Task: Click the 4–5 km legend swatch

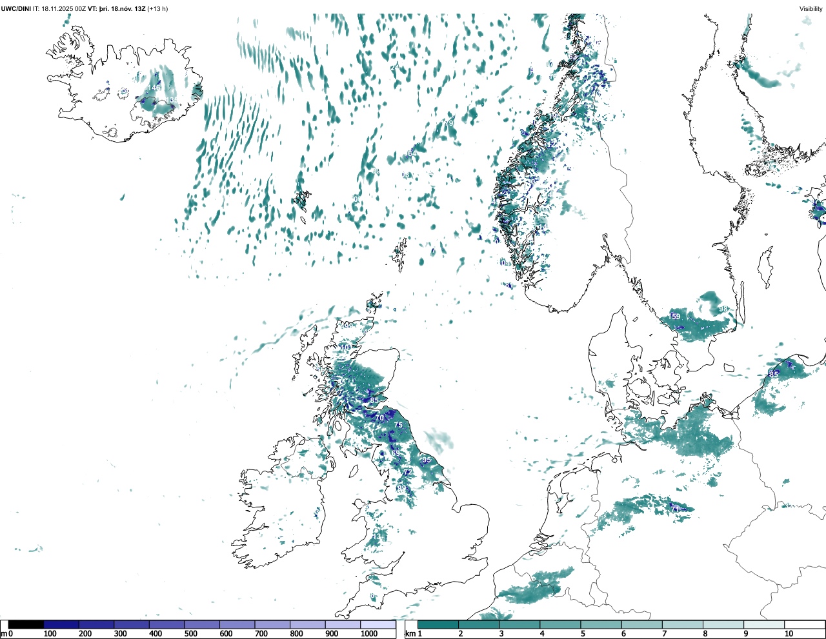Action: coord(560,624)
